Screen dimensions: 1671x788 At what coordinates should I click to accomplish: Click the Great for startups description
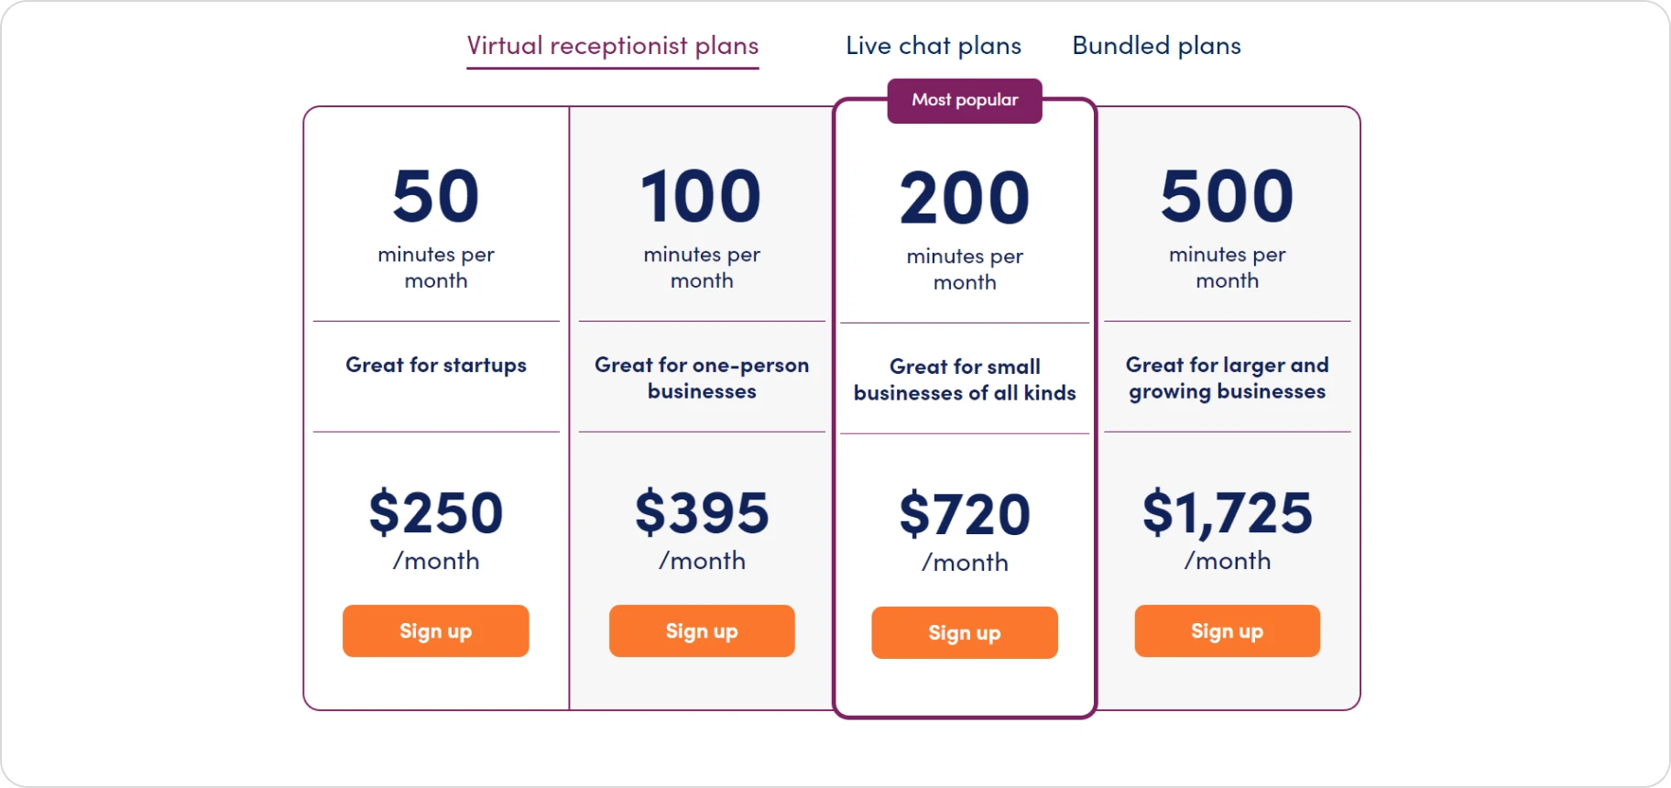tap(435, 365)
